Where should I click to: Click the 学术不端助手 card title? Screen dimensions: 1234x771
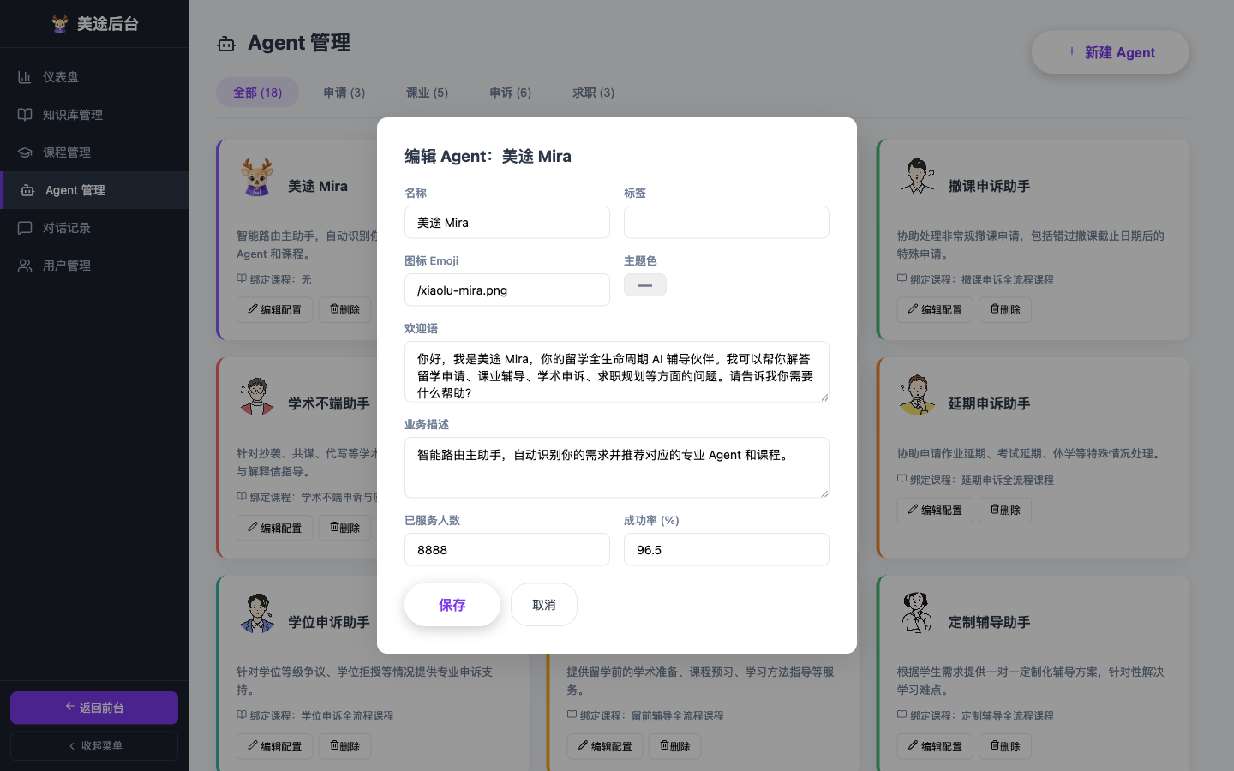(x=328, y=403)
